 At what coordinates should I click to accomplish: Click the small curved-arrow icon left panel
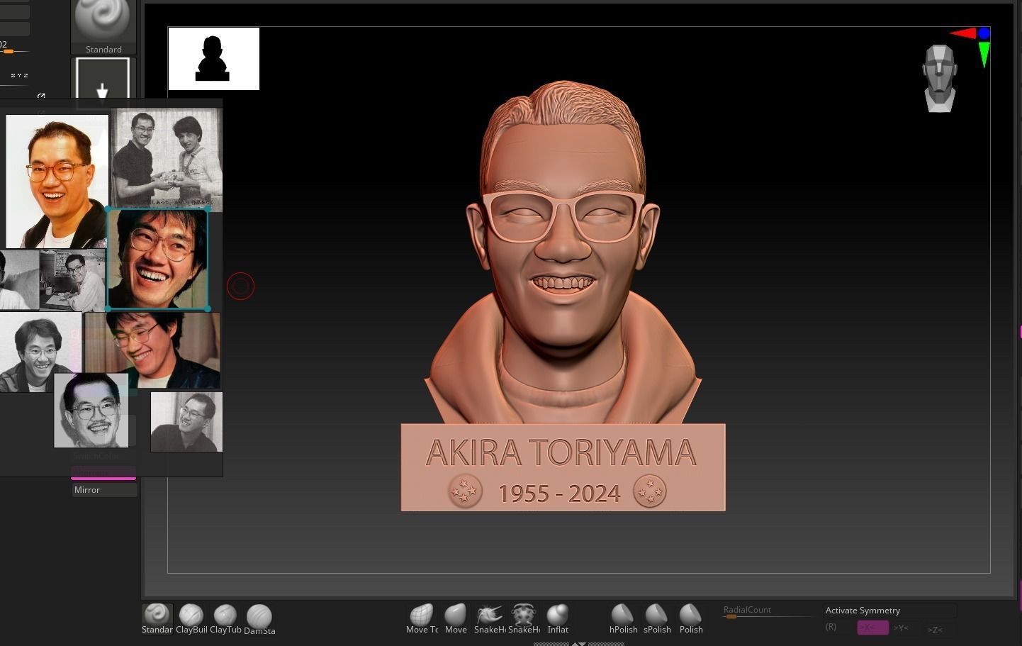click(41, 96)
